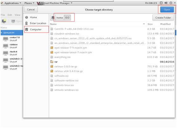
Task: Collapse the QEMU/KVM connection row
Action: click(x=2, y=33)
